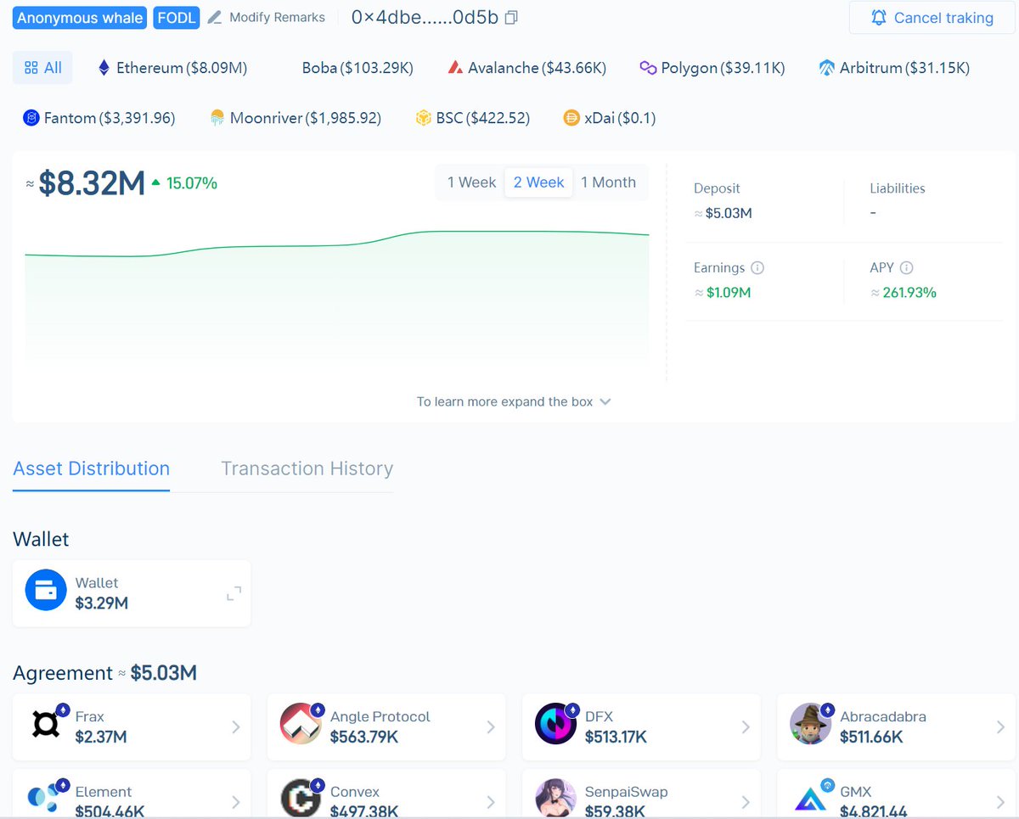Viewport: 1019px width, 819px height.
Task: Switch to Transaction History tab
Action: pos(307,468)
